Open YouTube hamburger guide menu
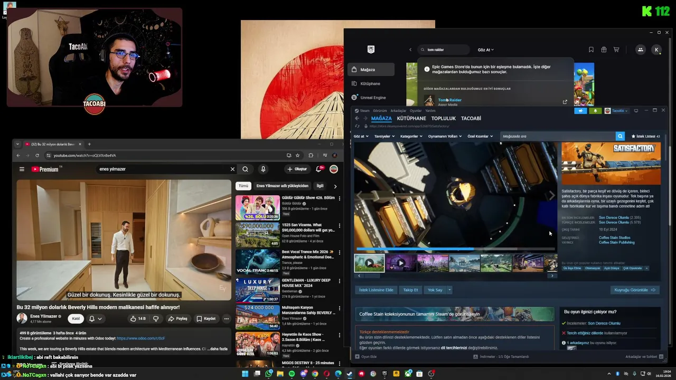 22,169
